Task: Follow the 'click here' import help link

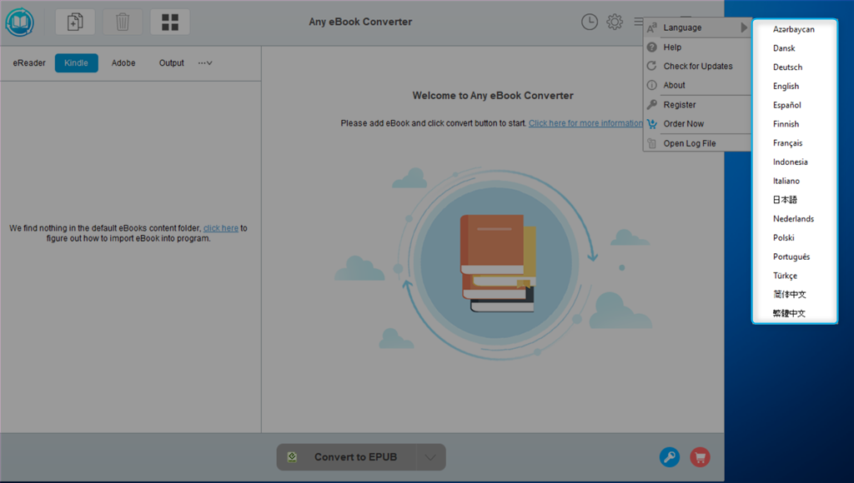Action: (x=220, y=228)
